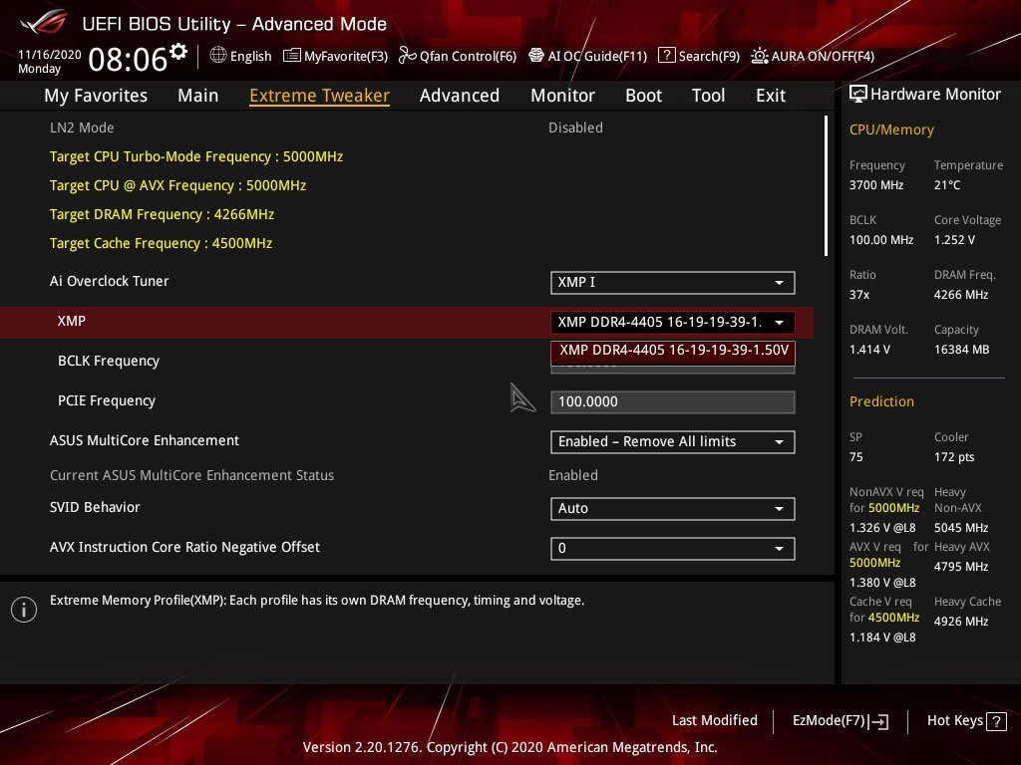1021x765 pixels.
Task: Click the Ai Overclock Tuner label
Action: 110,281
